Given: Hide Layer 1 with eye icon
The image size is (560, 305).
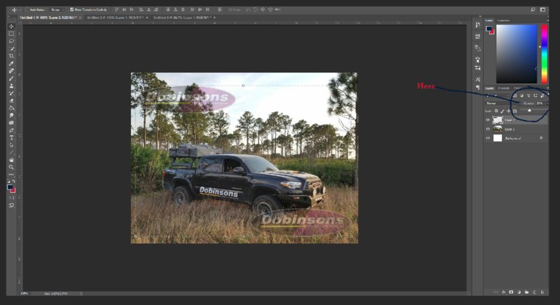Looking at the screenshot, I should click(x=488, y=129).
